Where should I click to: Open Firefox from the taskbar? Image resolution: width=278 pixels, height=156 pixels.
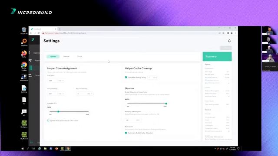(x=56, y=149)
